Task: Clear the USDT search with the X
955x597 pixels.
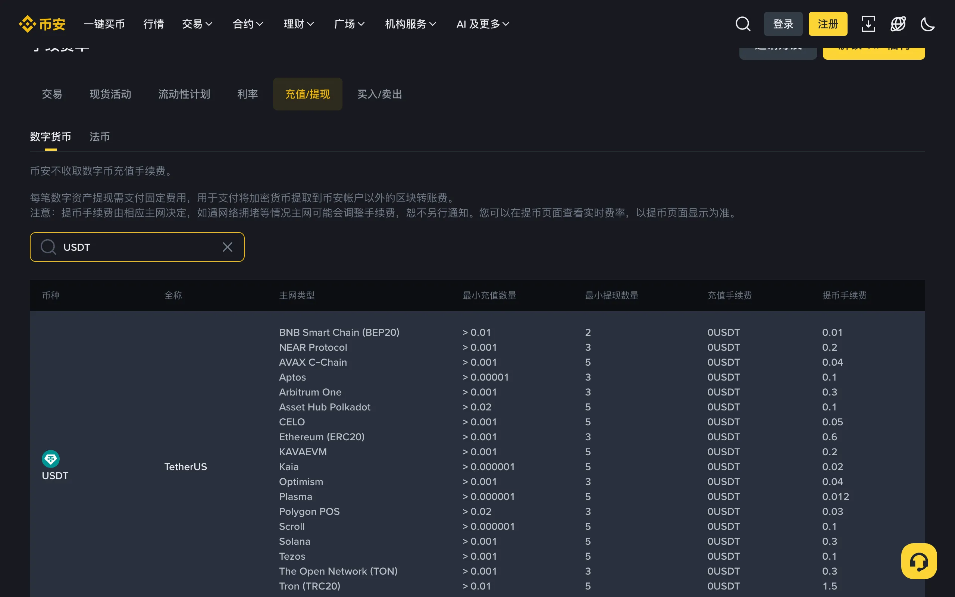Action: (x=227, y=247)
